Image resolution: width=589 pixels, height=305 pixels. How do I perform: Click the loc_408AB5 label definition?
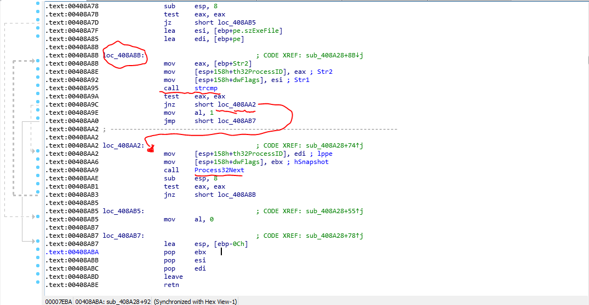click(x=124, y=211)
